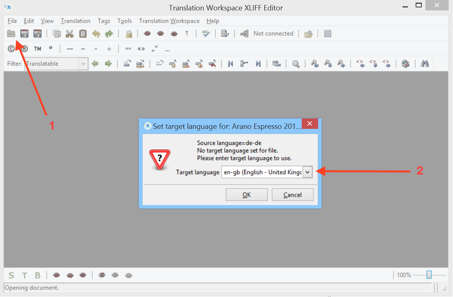Open the Target language dropdown arrow
The image size is (453, 297).
click(x=308, y=172)
